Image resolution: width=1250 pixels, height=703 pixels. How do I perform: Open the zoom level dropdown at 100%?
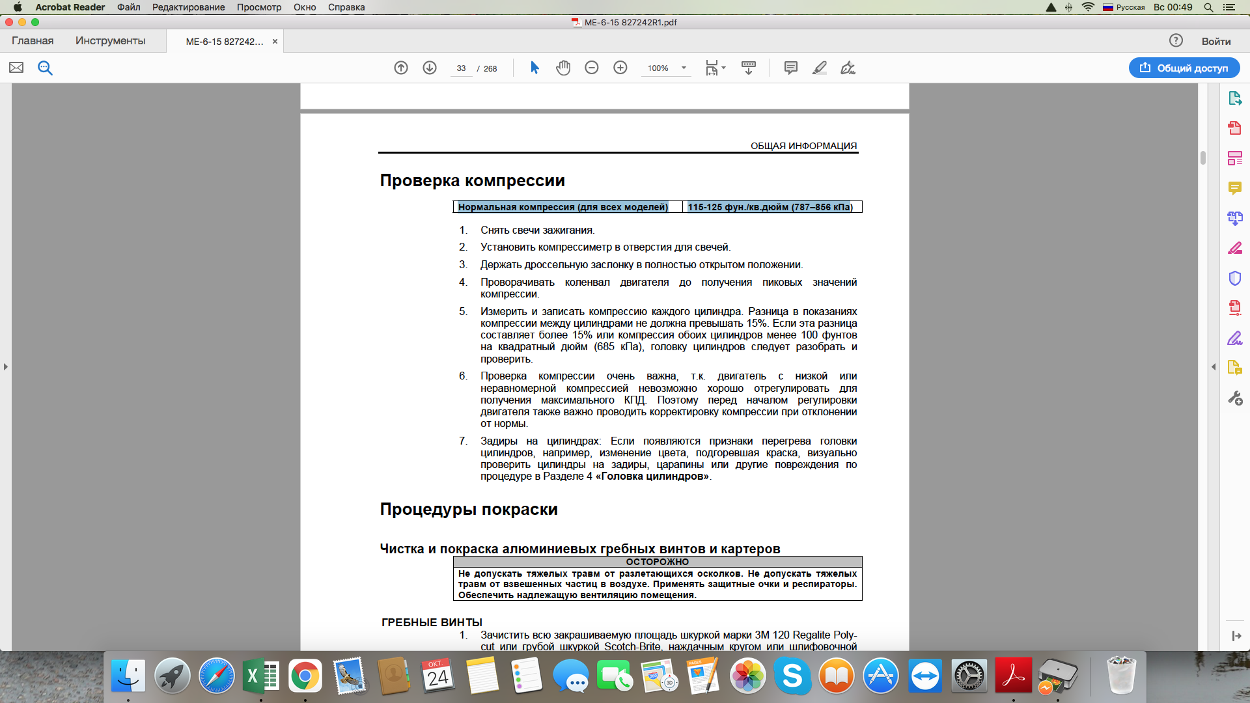coord(684,68)
